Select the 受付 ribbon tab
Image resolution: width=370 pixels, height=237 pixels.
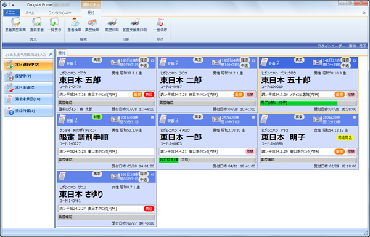[x=91, y=13]
